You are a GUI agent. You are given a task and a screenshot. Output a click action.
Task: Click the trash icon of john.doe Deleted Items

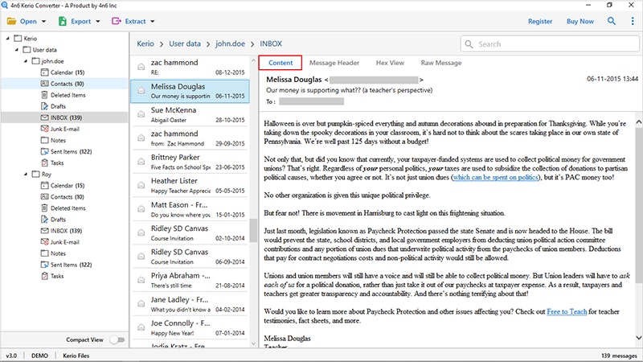tap(45, 95)
